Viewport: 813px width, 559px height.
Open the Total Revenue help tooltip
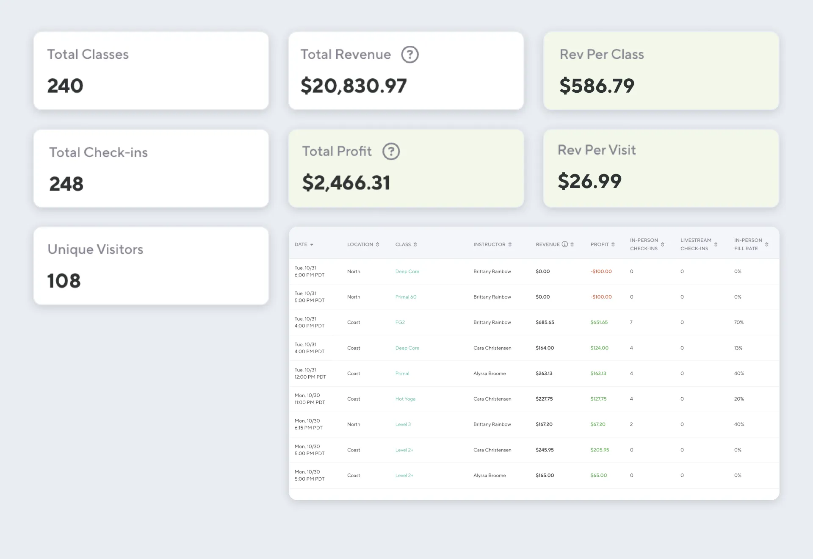pos(409,54)
